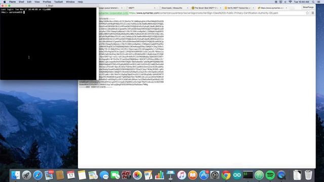Open Photos colorful pinwheel icon
The height and width of the screenshot is (182, 324).
click(x=137, y=175)
